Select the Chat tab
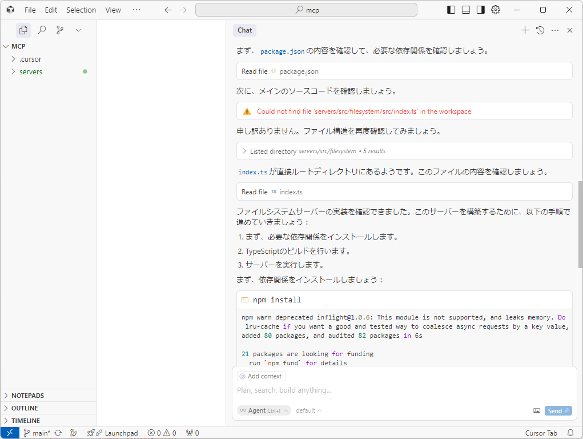The width and height of the screenshot is (583, 439). pyautogui.click(x=244, y=30)
